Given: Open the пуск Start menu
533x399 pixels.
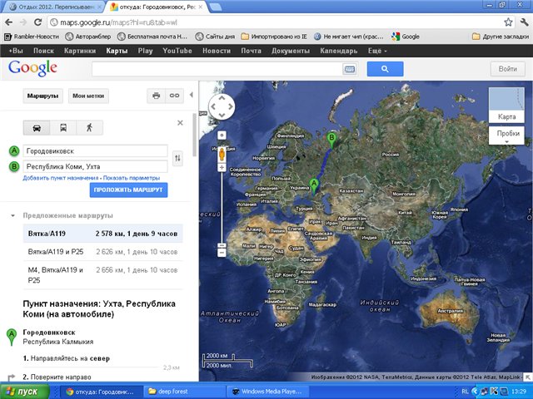Looking at the screenshot, I should (x=25, y=392).
